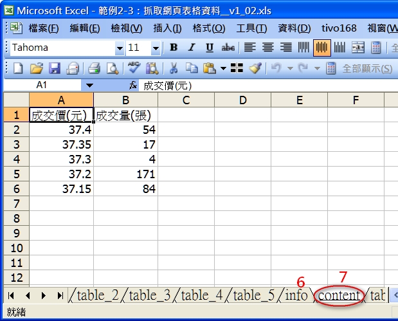The height and width of the screenshot is (321, 398).
Task: Toggle Underline formatting
Action: 210,48
